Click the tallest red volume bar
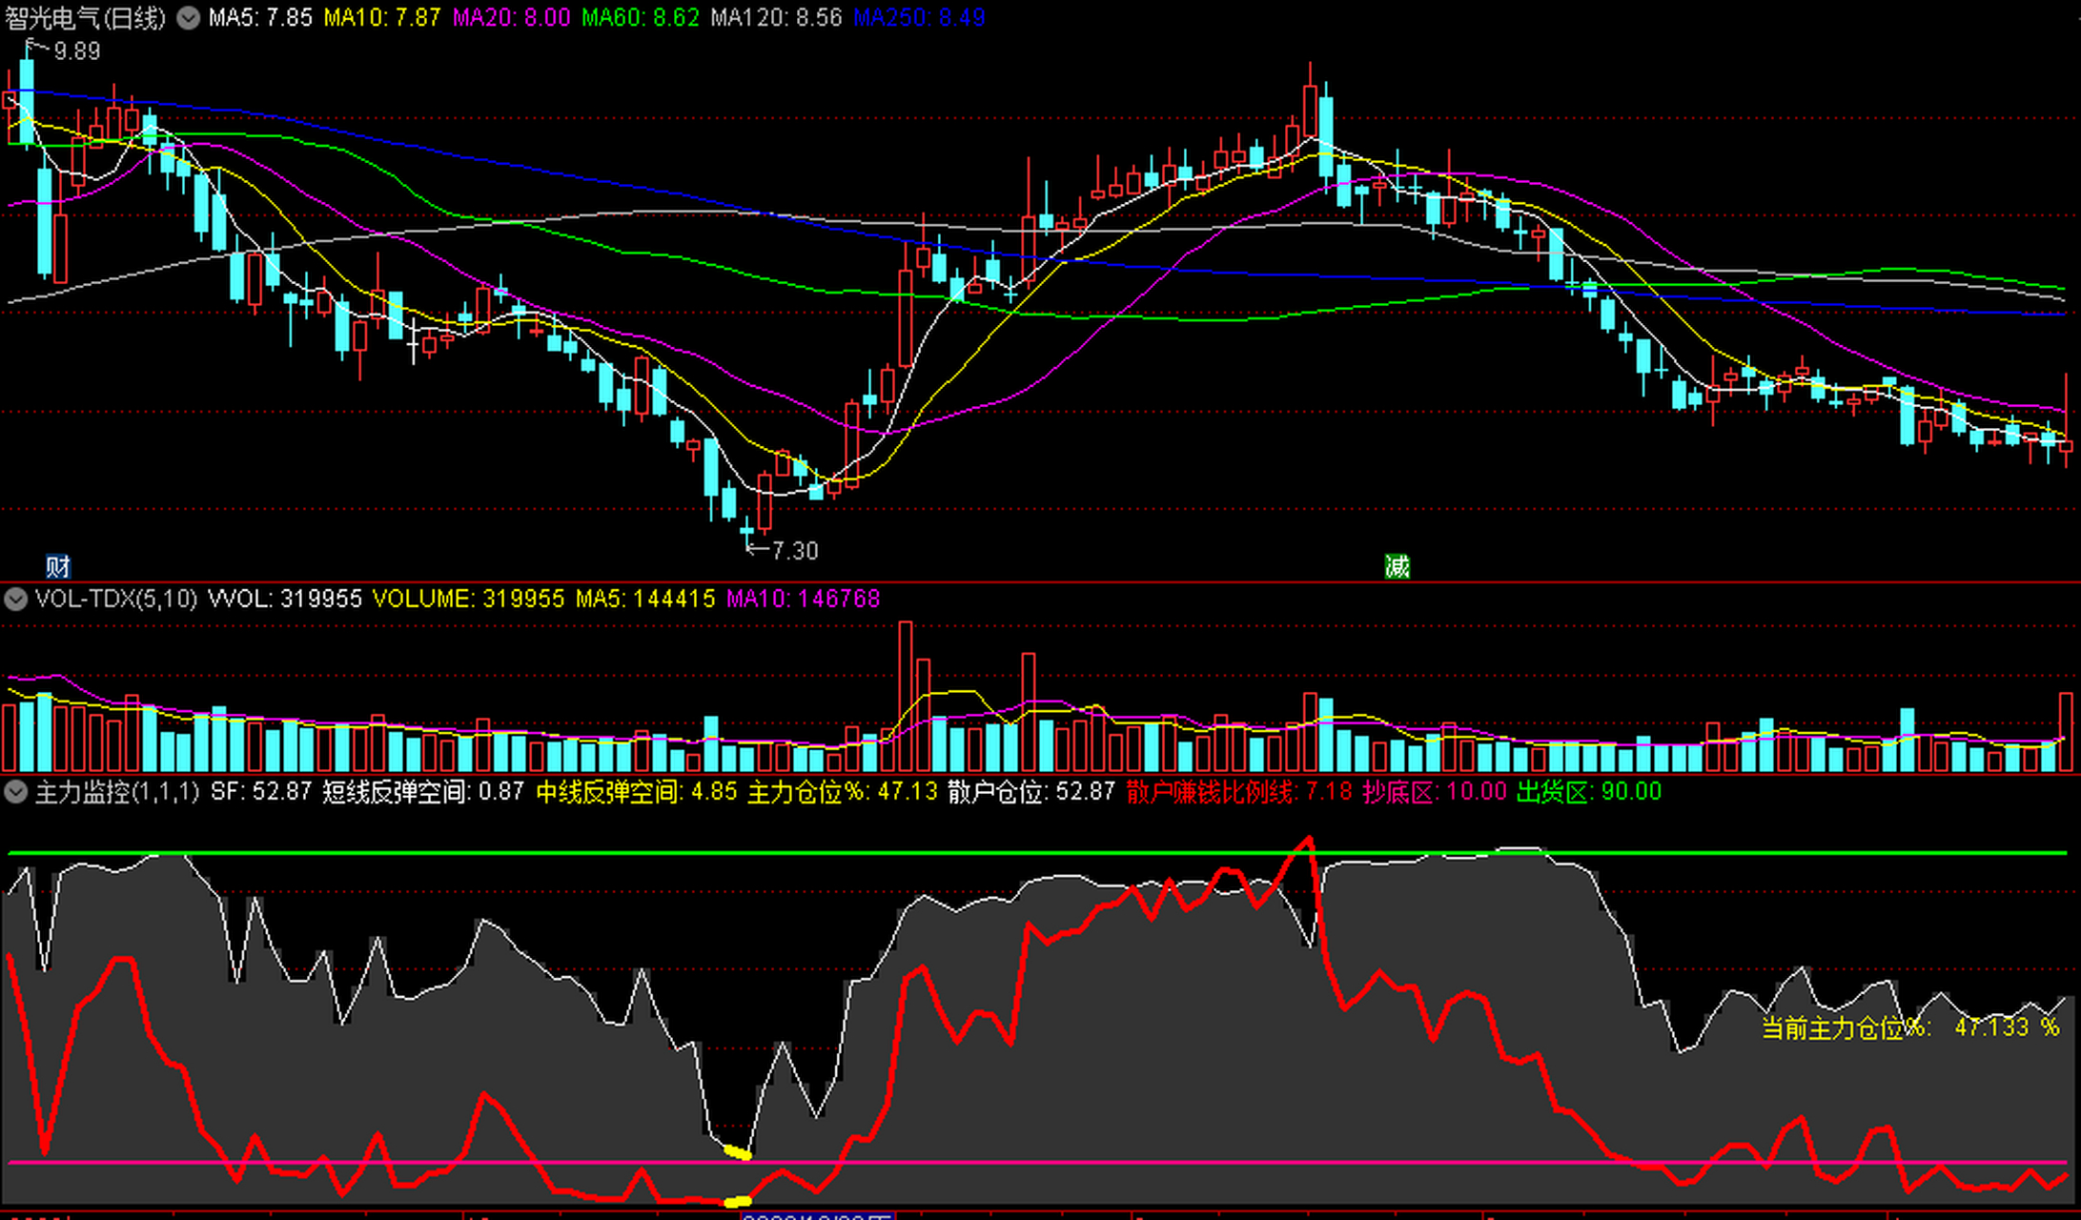Viewport: 2081px width, 1220px height. coord(905,696)
